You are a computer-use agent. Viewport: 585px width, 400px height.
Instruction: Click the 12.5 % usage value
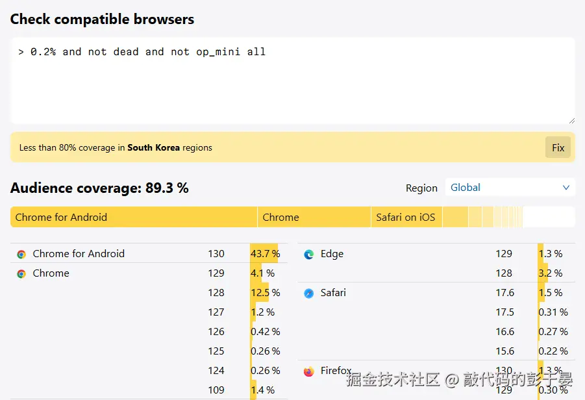(266, 293)
